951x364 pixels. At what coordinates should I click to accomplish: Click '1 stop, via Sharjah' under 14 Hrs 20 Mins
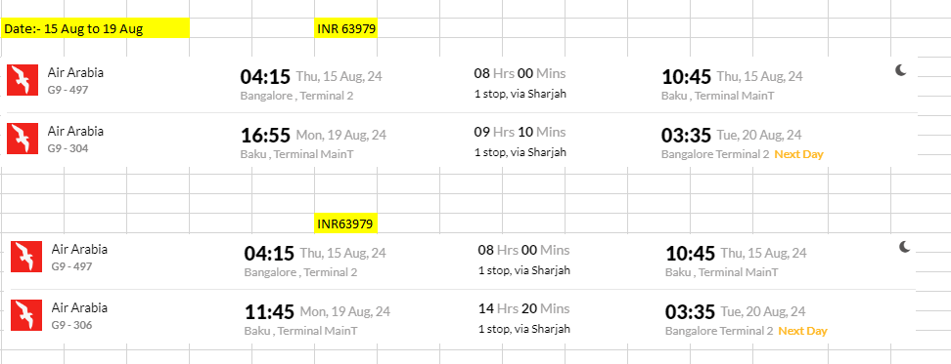coord(524,329)
